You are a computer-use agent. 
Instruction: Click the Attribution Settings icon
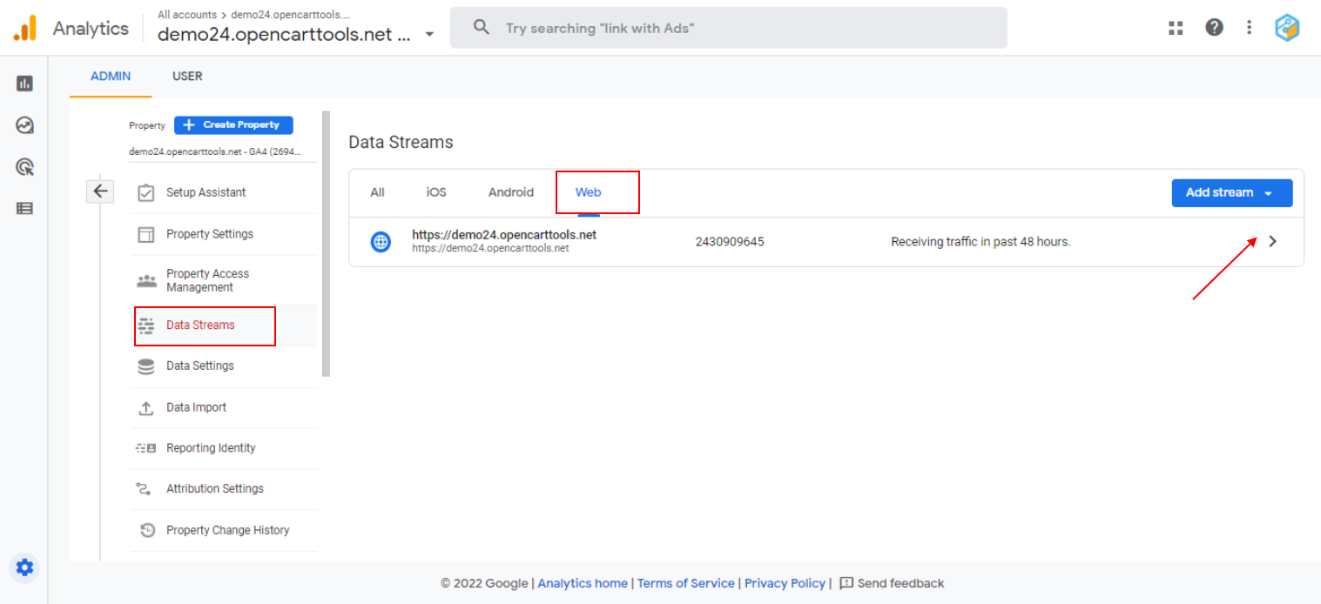click(144, 489)
